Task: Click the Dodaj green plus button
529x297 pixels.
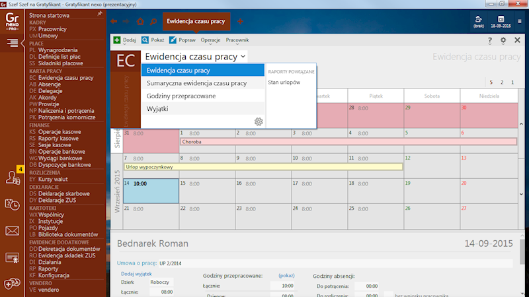Action: 124,40
